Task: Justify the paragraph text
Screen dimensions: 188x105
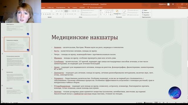Action: (x=72, y=14)
